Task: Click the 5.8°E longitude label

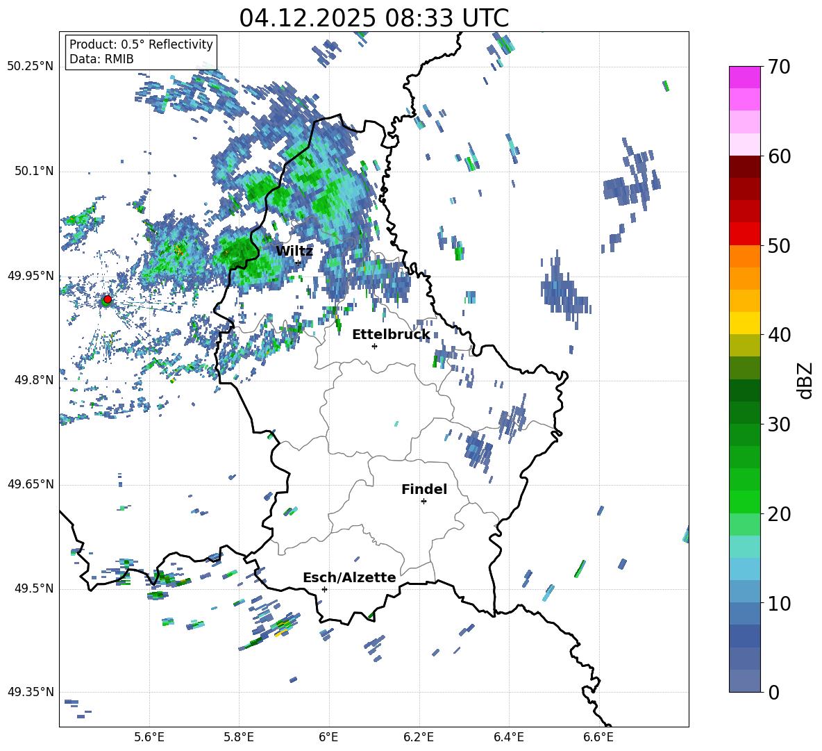Action: coord(239,737)
